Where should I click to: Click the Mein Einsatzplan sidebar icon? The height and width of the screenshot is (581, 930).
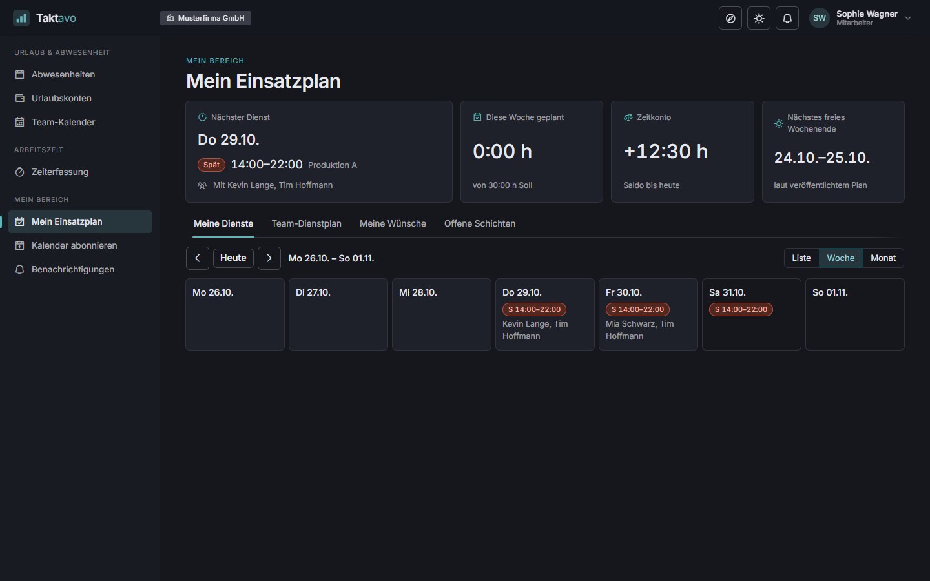[x=20, y=221]
